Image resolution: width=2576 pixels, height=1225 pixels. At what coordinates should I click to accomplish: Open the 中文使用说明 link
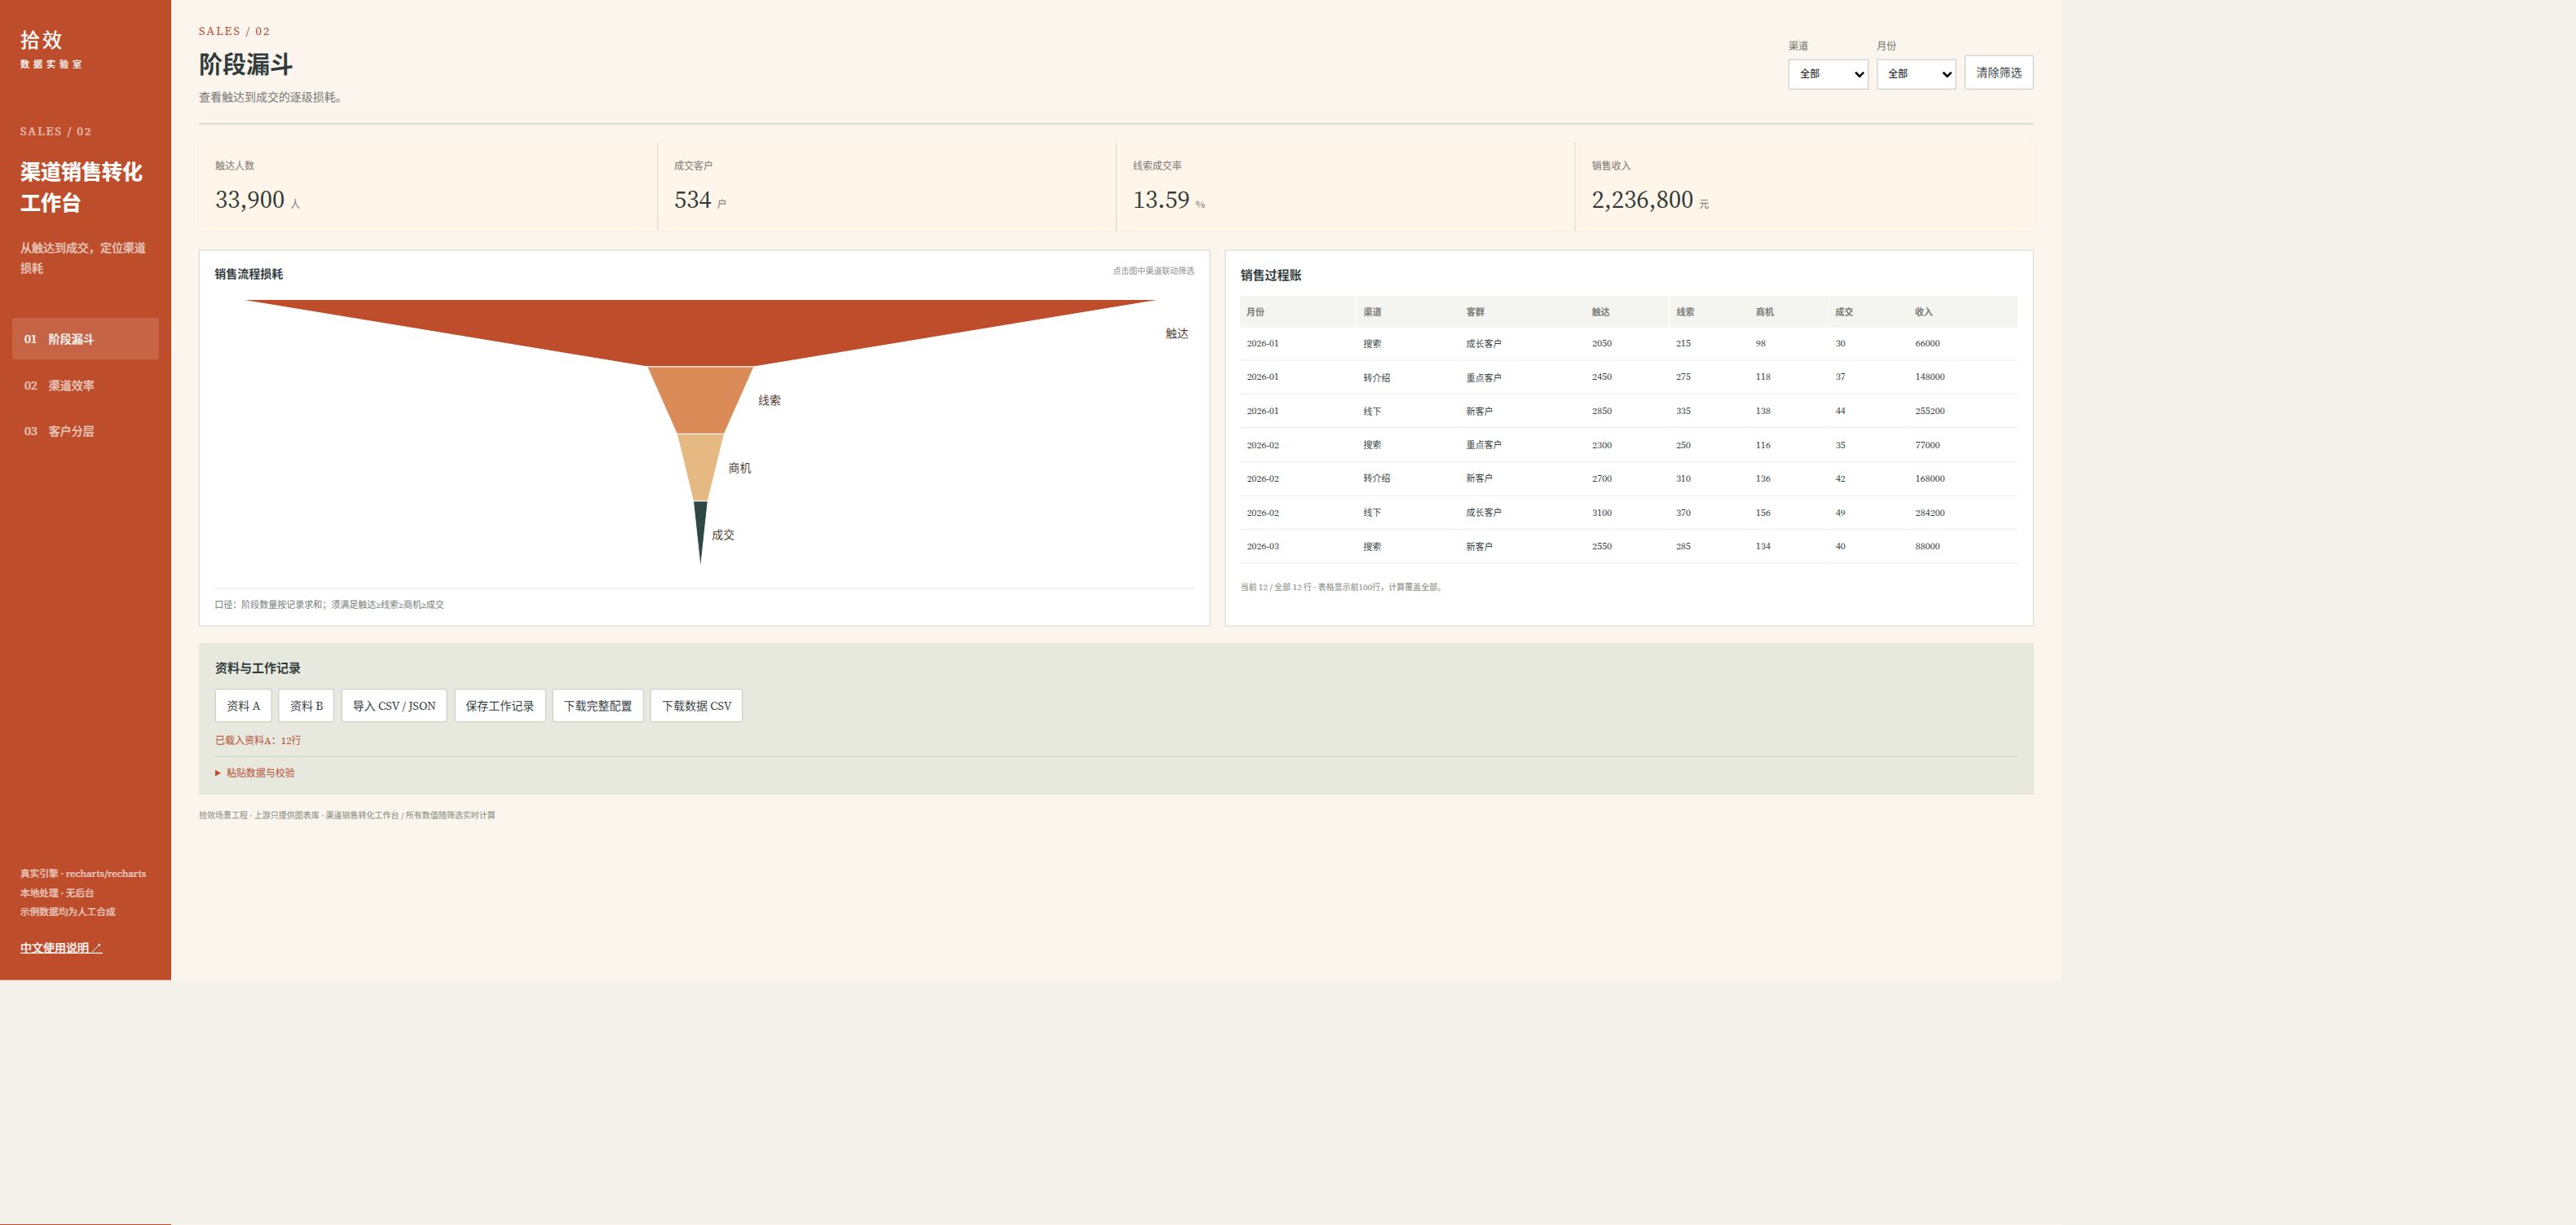click(61, 948)
